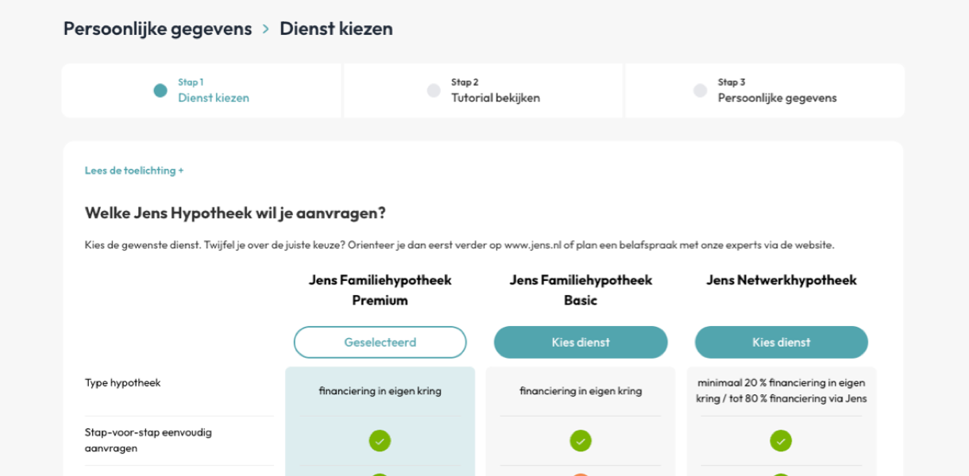Click the green checkmark under Jens Netwerkhypotheek
969x476 pixels.
781,440
